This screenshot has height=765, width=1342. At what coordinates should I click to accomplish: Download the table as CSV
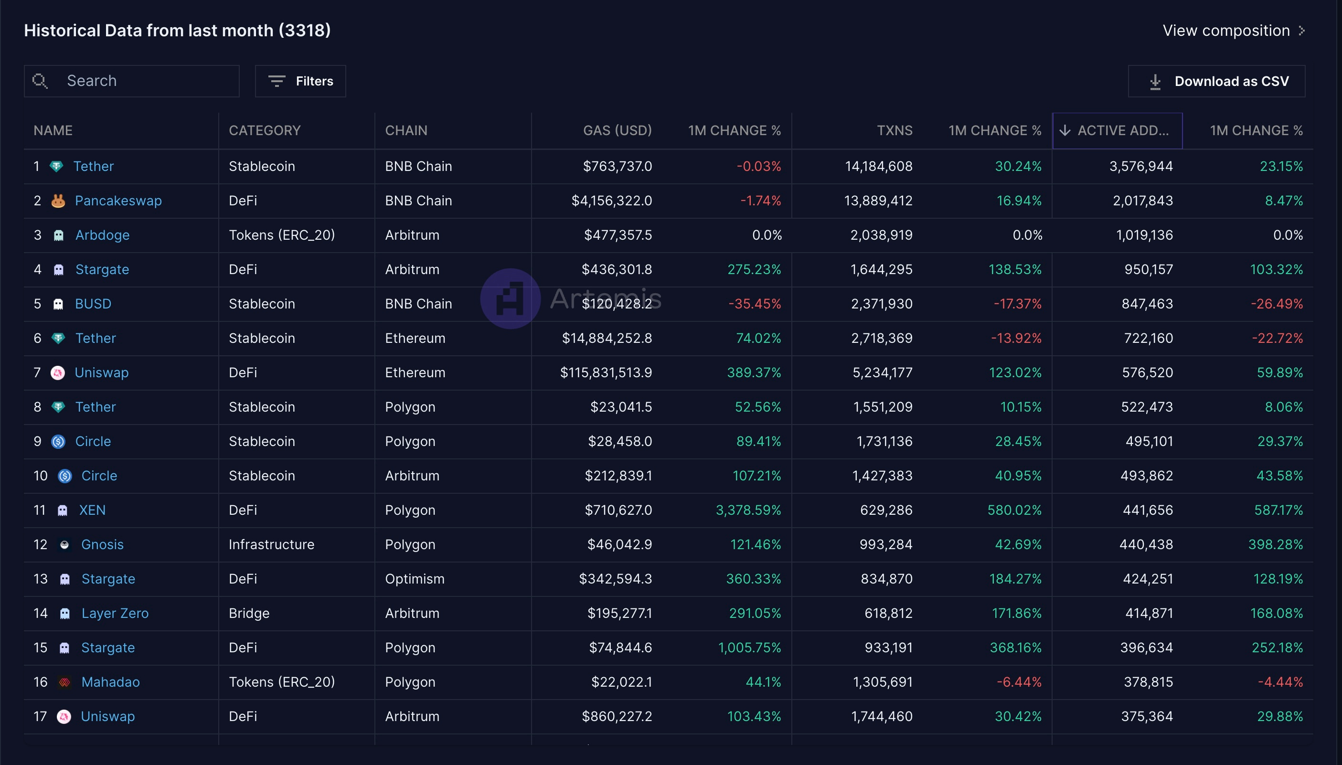[1216, 81]
